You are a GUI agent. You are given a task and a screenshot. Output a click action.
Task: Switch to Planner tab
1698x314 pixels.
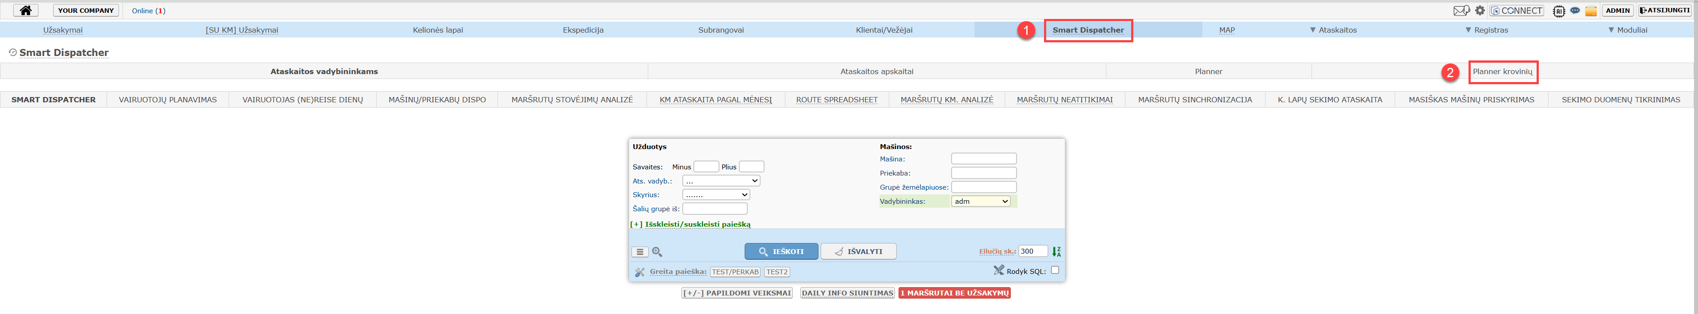(1208, 71)
